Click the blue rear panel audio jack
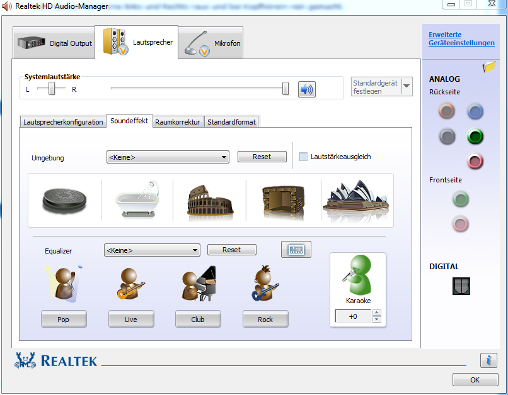 [475, 112]
